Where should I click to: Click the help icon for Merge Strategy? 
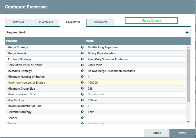82,47
